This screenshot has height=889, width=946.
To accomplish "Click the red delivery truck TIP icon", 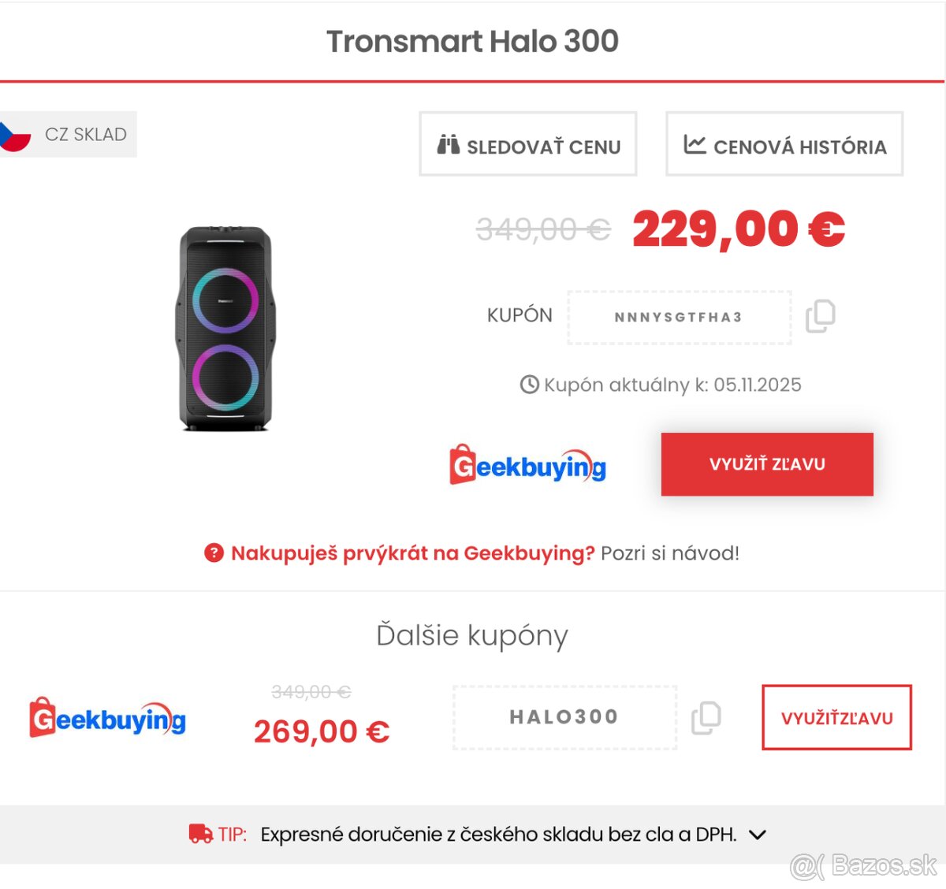I will [201, 833].
